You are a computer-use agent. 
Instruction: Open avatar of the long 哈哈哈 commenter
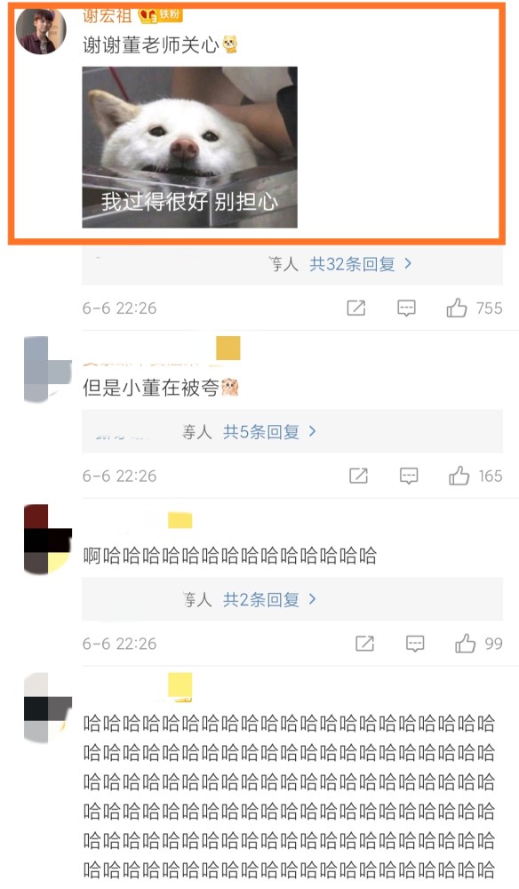48,708
